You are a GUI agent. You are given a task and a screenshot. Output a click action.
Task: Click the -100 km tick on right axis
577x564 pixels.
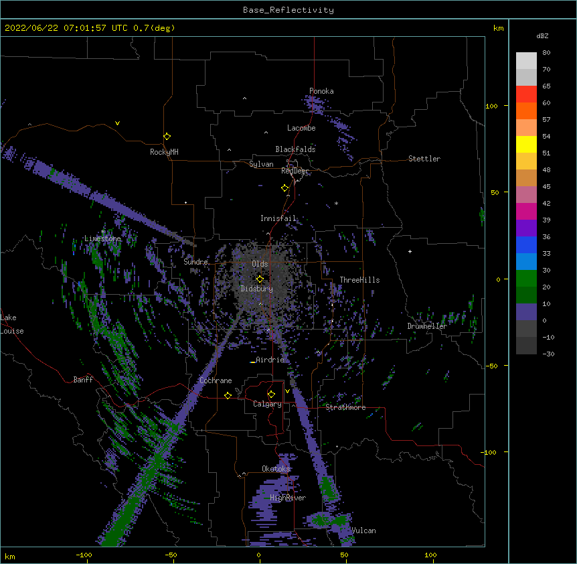tap(489, 452)
